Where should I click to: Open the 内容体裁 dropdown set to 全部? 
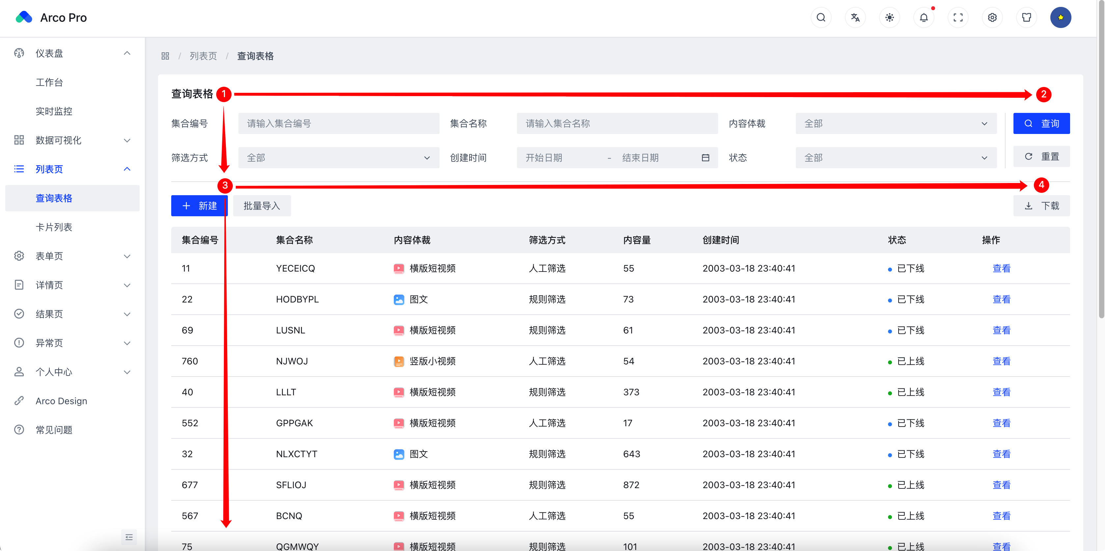click(896, 123)
